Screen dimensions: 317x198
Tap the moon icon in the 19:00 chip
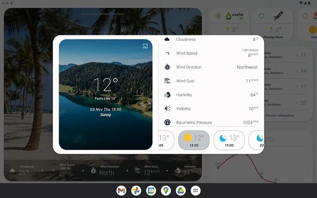coord(223,138)
